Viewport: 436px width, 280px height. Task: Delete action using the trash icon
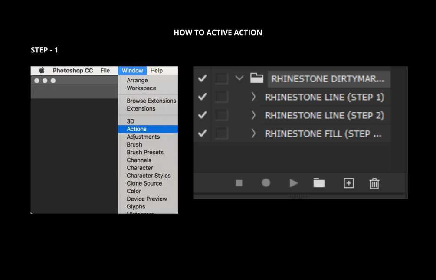(x=374, y=183)
